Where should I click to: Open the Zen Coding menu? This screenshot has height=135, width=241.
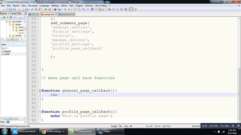[101, 6]
